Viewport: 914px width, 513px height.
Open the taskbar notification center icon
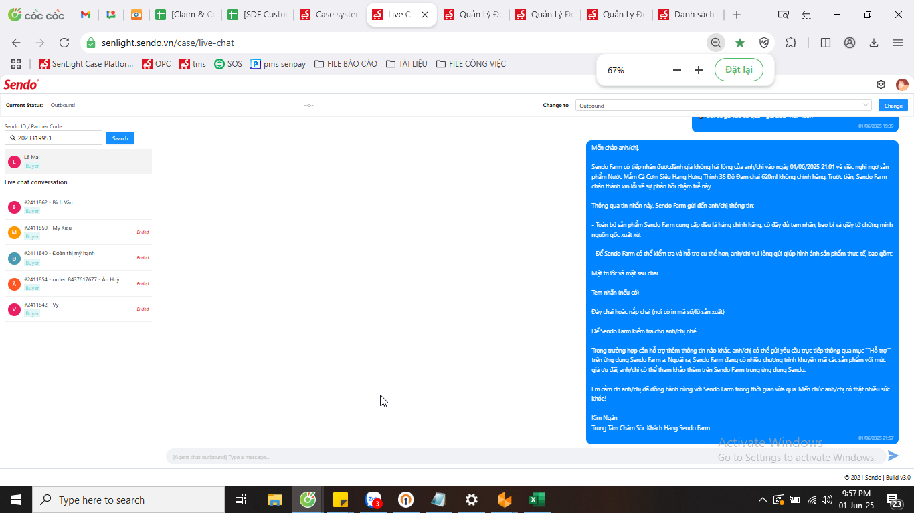click(895, 500)
